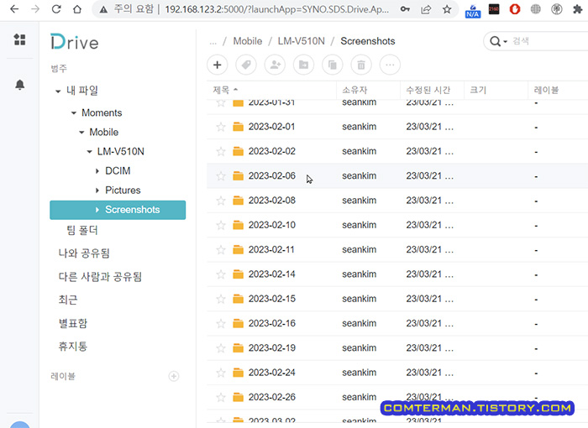
Task: Click the browser address bar URL
Action: [x=276, y=9]
